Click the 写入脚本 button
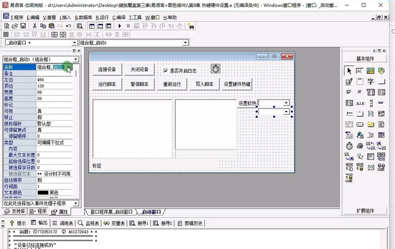Screen dimensions: 395x249 click(205, 84)
